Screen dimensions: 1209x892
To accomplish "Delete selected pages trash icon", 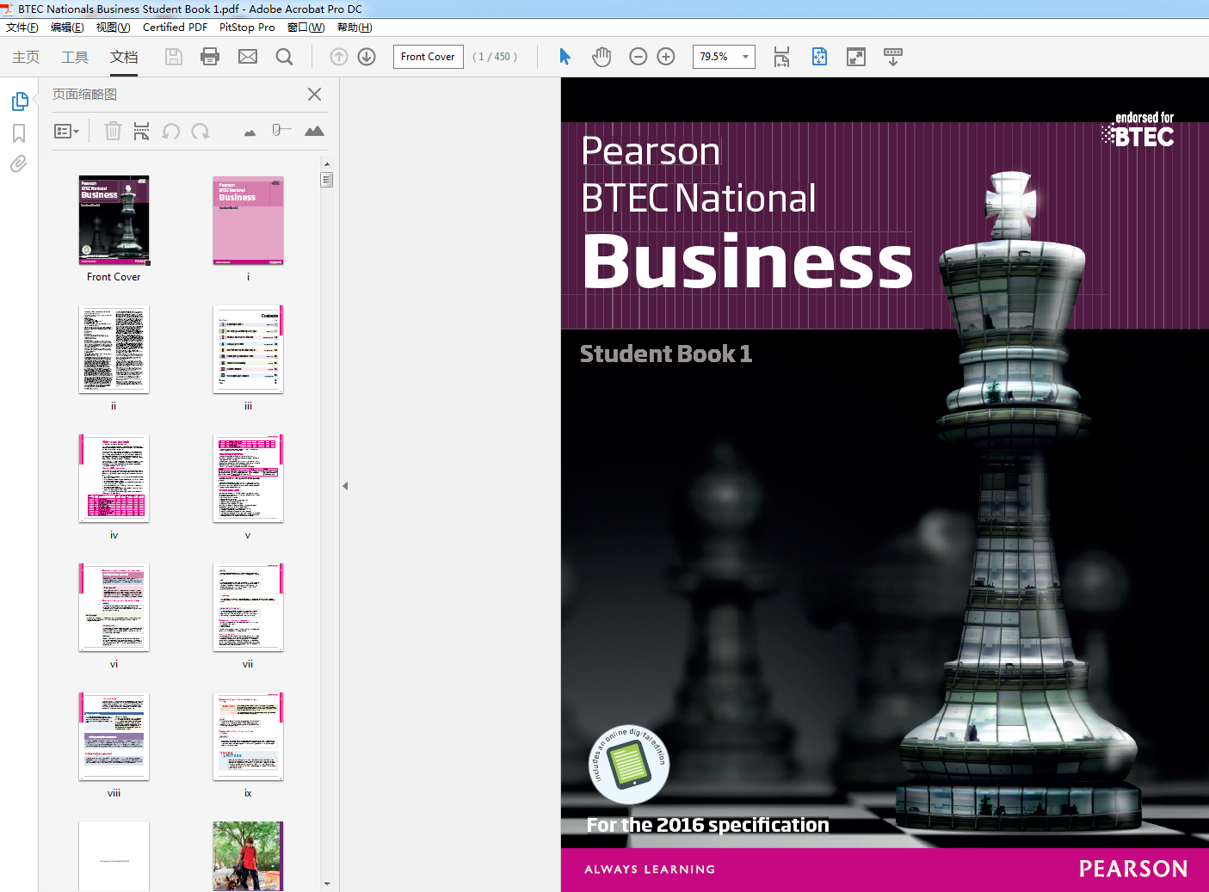I will coord(113,131).
